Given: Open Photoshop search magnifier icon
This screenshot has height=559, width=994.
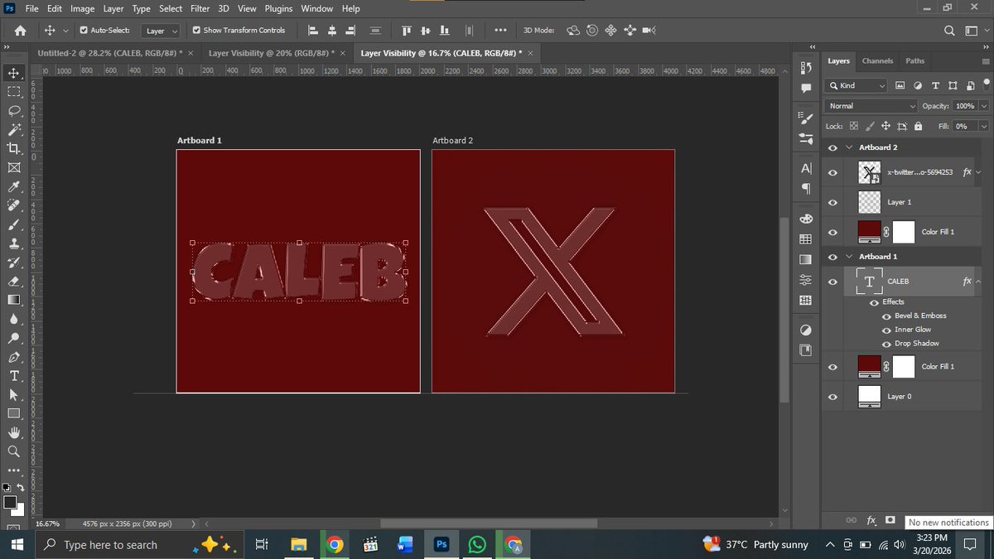Looking at the screenshot, I should click(x=950, y=31).
